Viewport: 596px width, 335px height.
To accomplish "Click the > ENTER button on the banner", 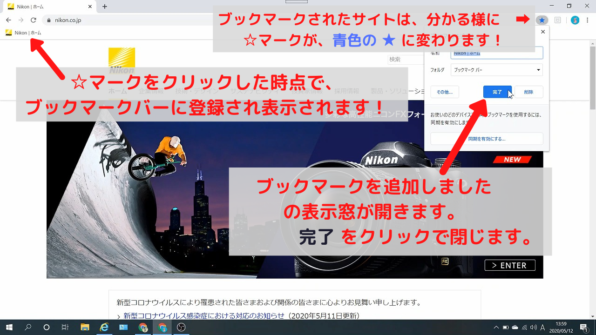I will tap(510, 265).
